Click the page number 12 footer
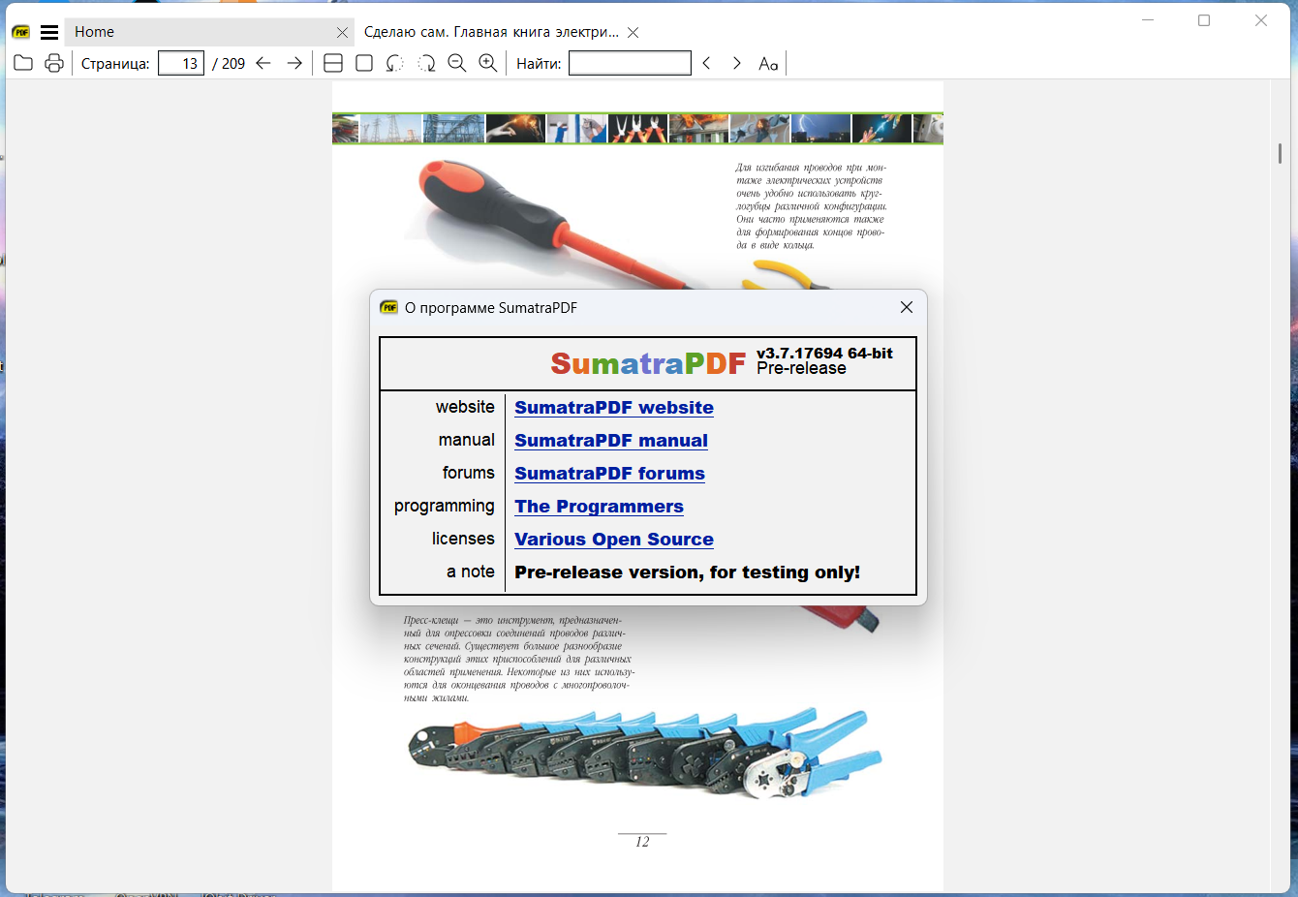Image resolution: width=1298 pixels, height=897 pixels. point(642,842)
